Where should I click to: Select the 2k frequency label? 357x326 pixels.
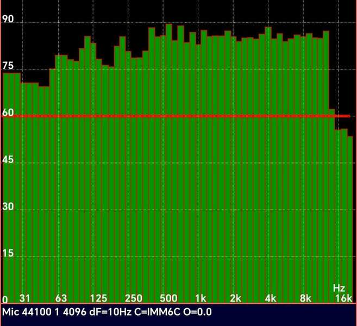coord(236,298)
